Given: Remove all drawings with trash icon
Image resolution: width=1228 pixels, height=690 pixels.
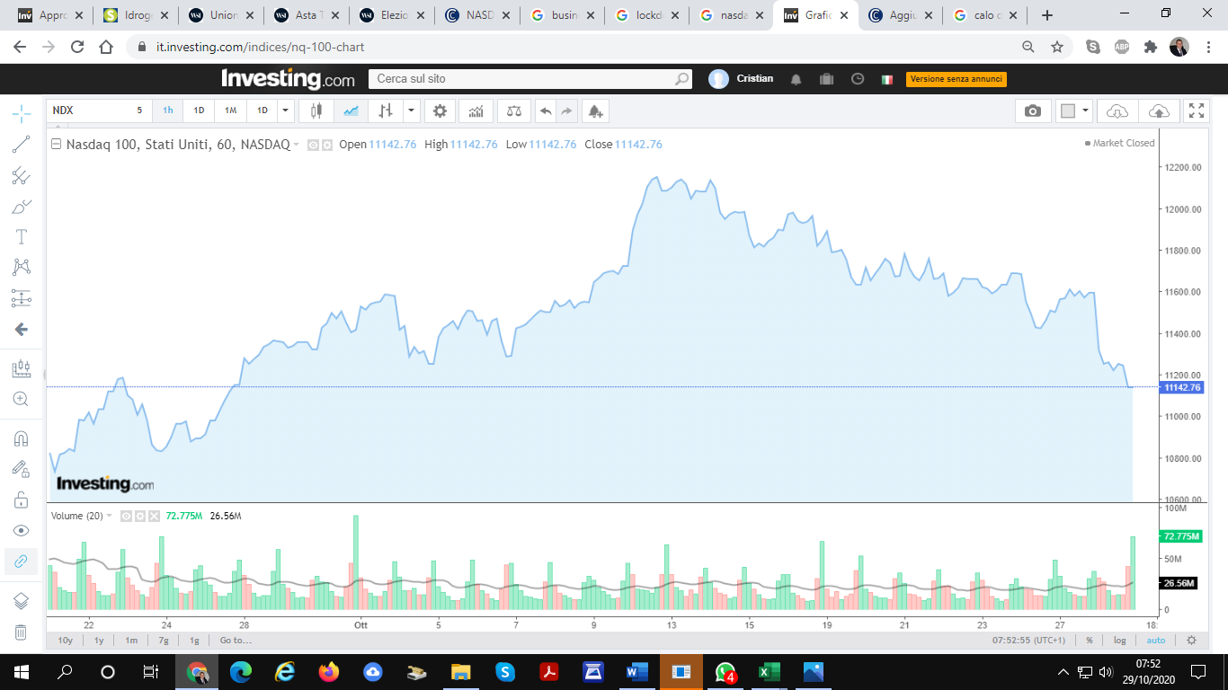Looking at the screenshot, I should [x=22, y=632].
